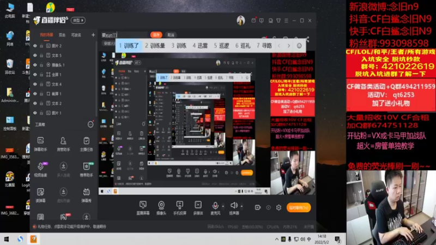Hide the 图片 2 source
Image resolution: width=436 pixels, height=245 pixels.
click(x=35, y=46)
